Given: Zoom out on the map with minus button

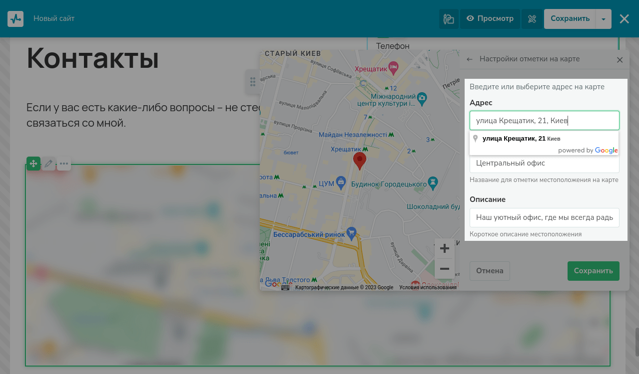Looking at the screenshot, I should [444, 269].
